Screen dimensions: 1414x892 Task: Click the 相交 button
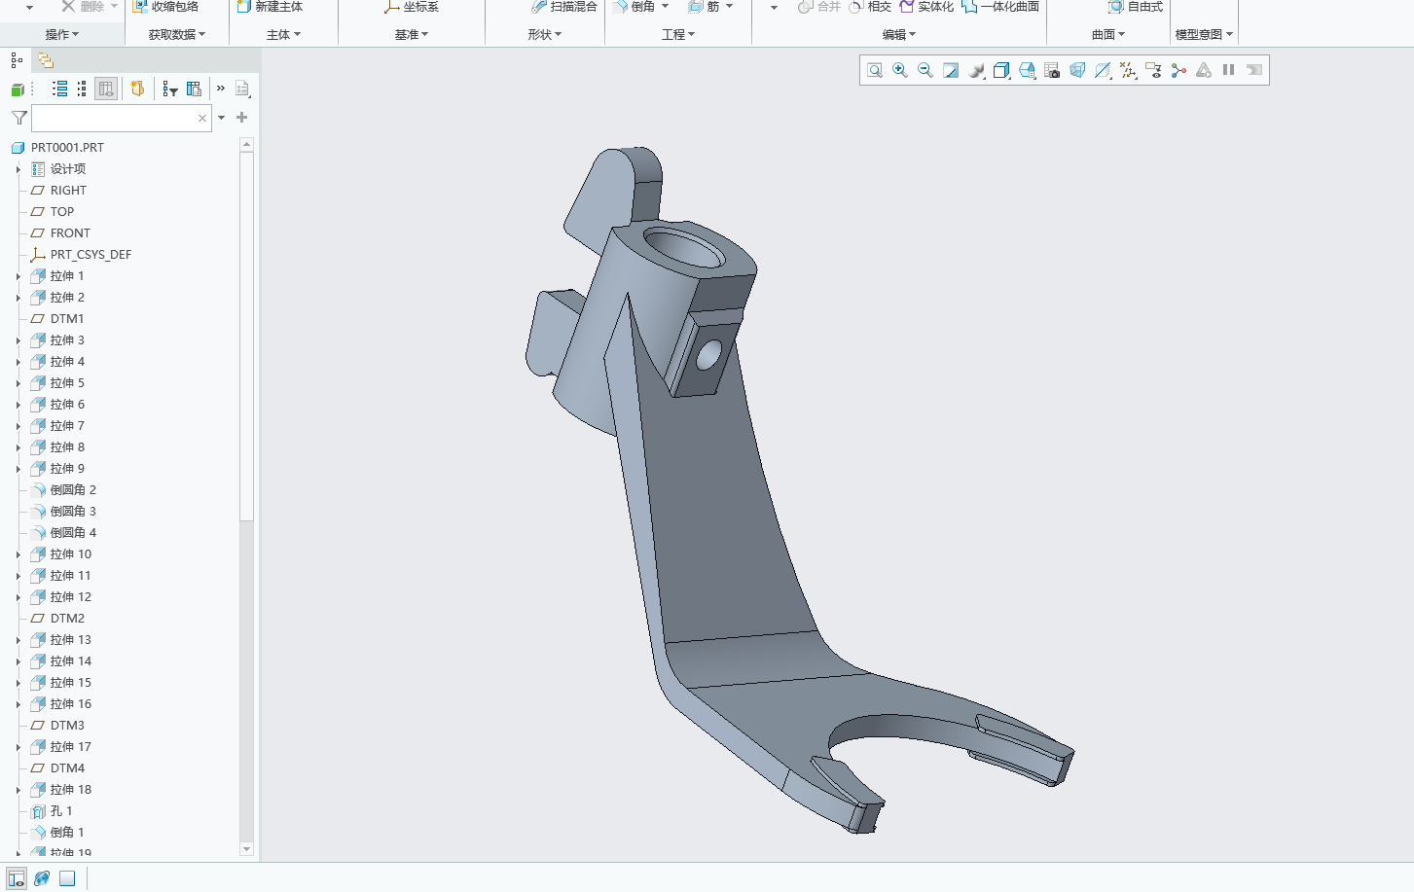tap(870, 6)
